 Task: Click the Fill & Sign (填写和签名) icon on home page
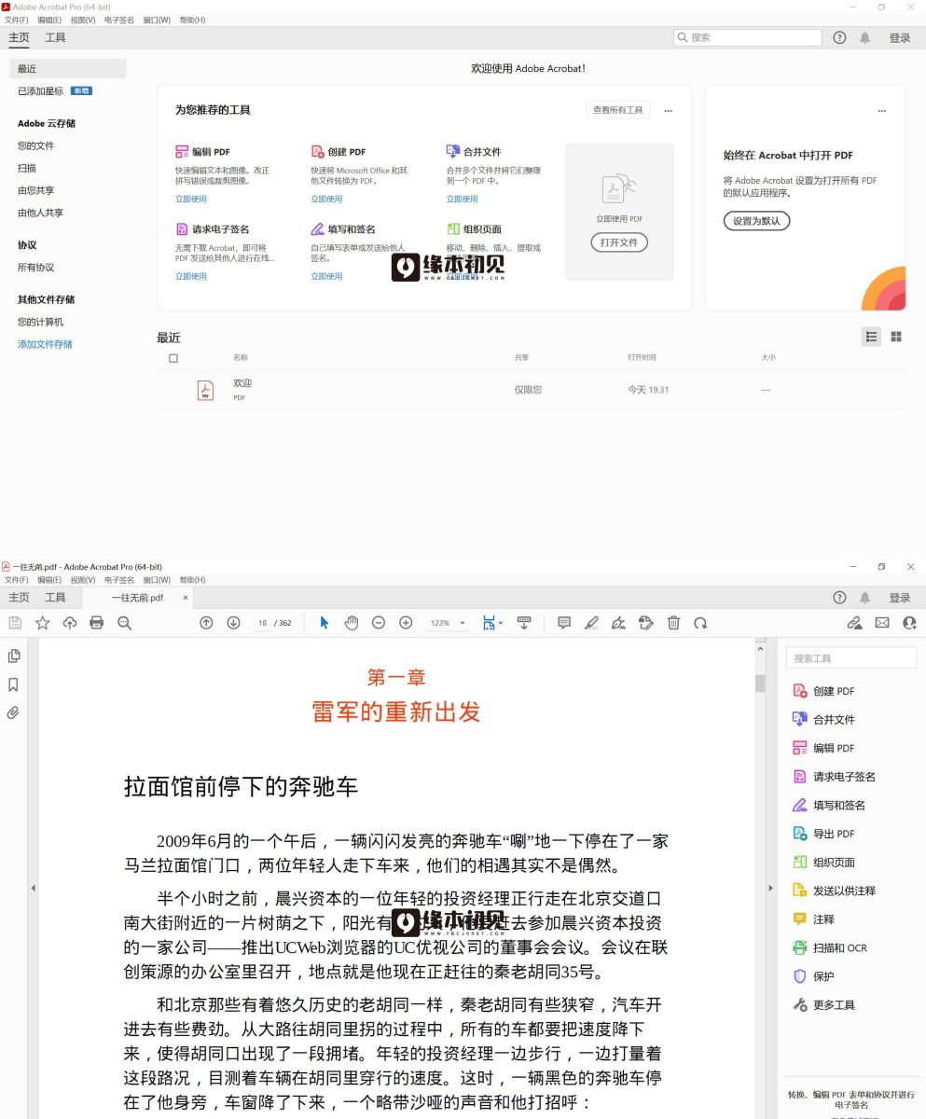(317, 228)
